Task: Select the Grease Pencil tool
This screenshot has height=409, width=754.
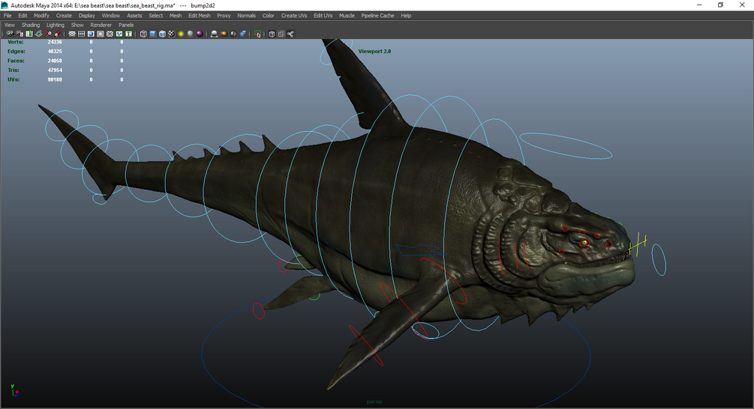Action: pos(59,34)
